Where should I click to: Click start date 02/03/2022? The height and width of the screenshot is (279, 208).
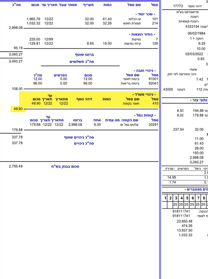tap(194, 54)
